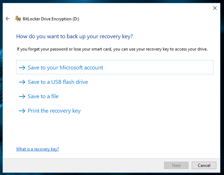Cancel the BitLocker setup
224x175 pixels.
(x=204, y=165)
